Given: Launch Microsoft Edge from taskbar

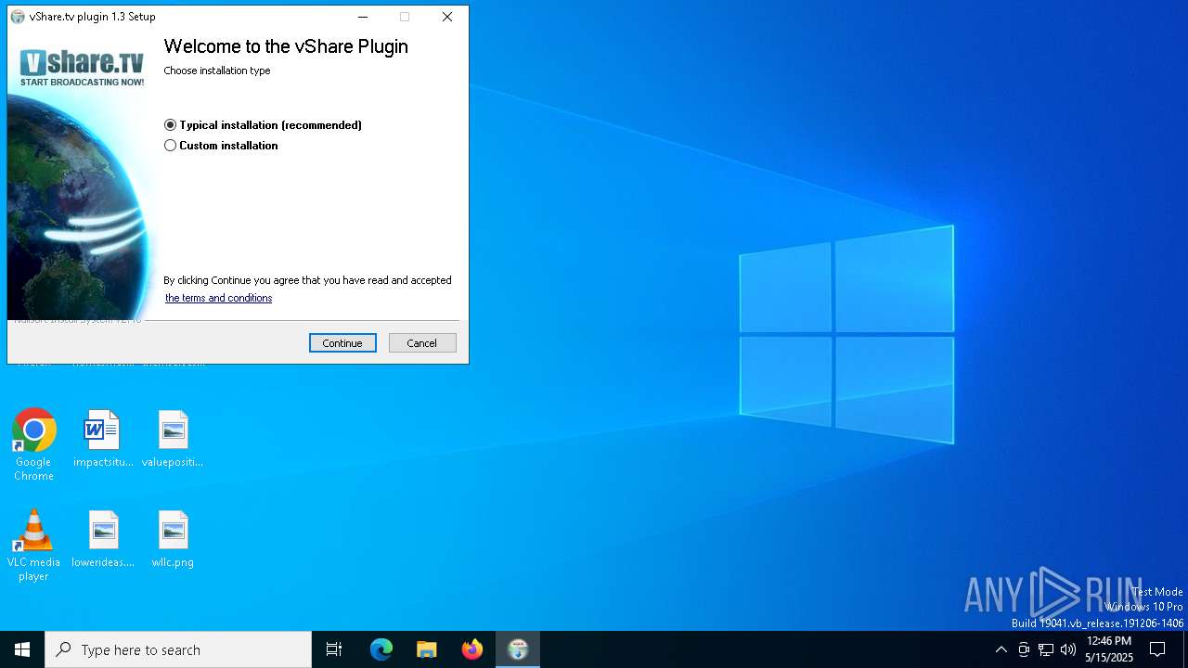Looking at the screenshot, I should (381, 649).
